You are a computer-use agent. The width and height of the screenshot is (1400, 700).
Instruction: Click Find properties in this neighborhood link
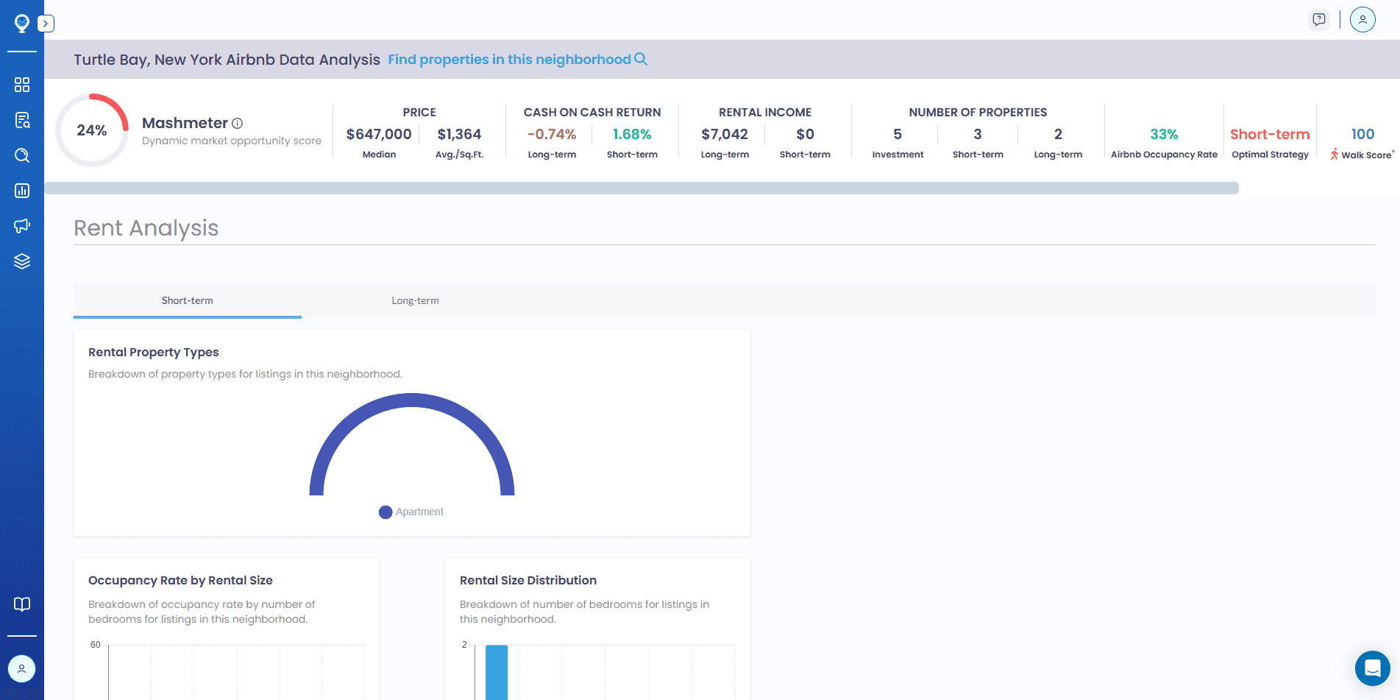click(509, 60)
